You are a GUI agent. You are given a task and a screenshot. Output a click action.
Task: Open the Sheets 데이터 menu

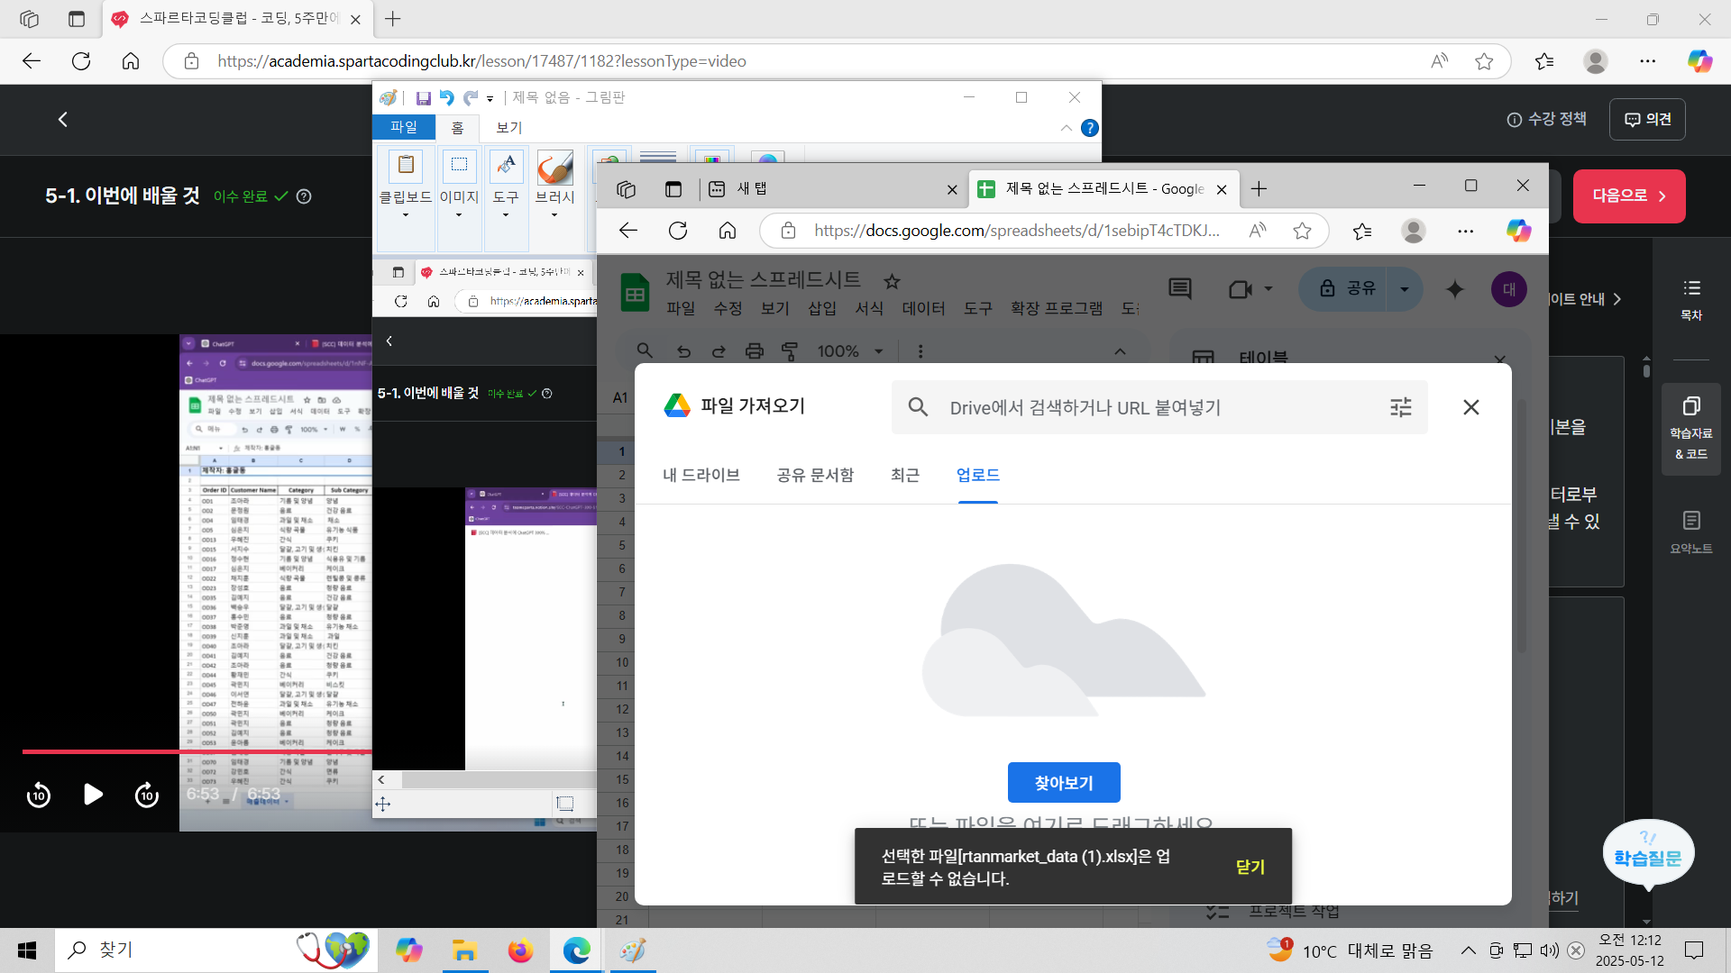(924, 308)
